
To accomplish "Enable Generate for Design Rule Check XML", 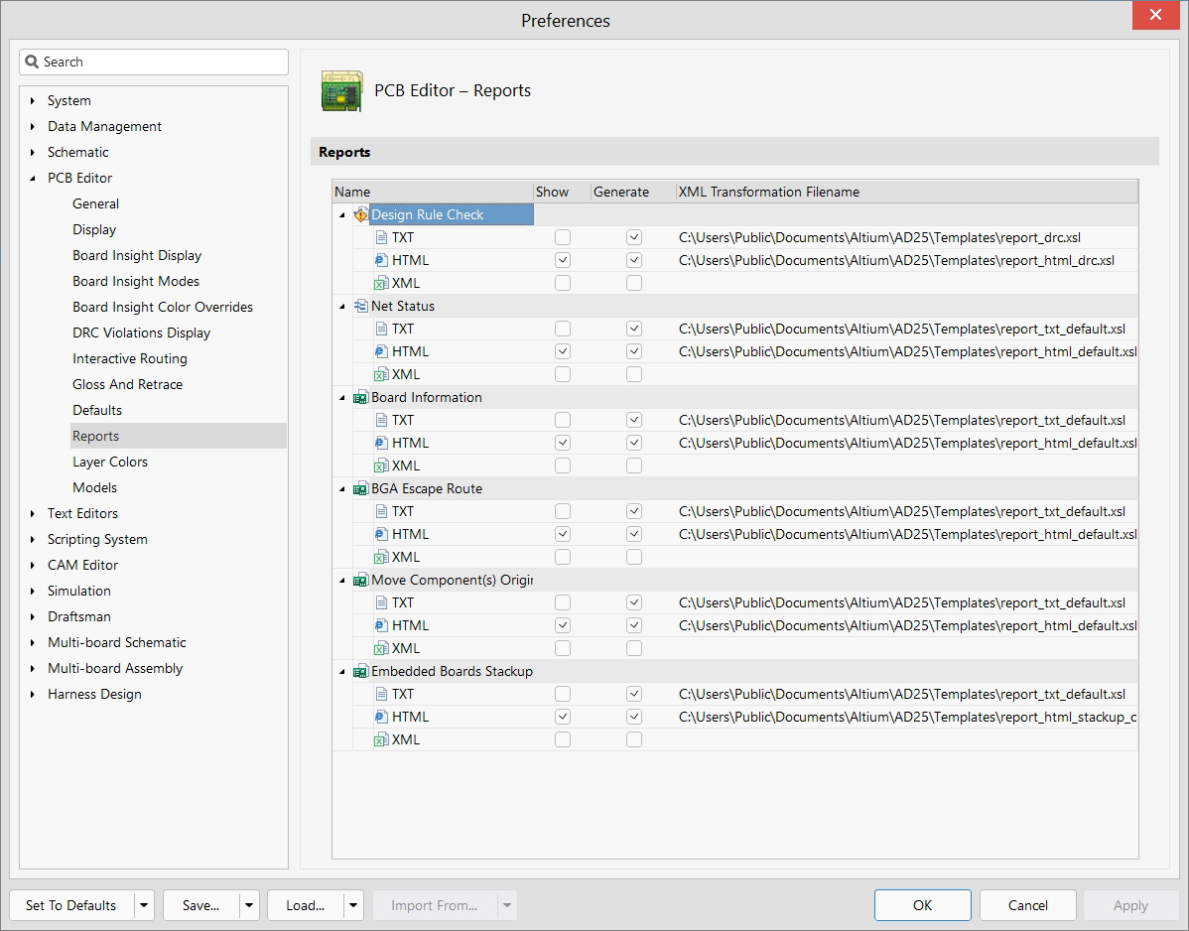I will (x=634, y=284).
